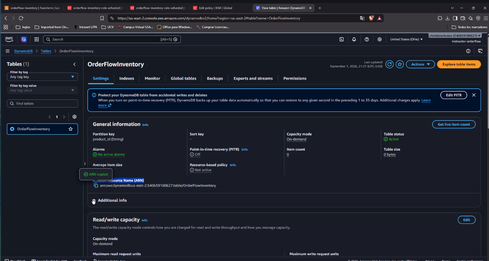Open the Tables breadcrumb link

coord(46,51)
